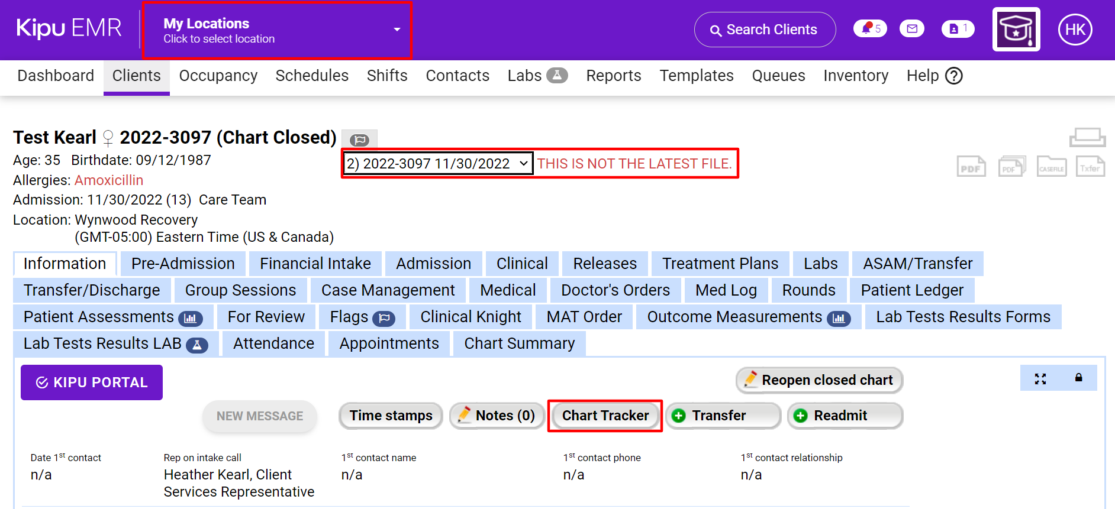
Task: Click the Reopen closed chart button
Action: click(x=819, y=380)
